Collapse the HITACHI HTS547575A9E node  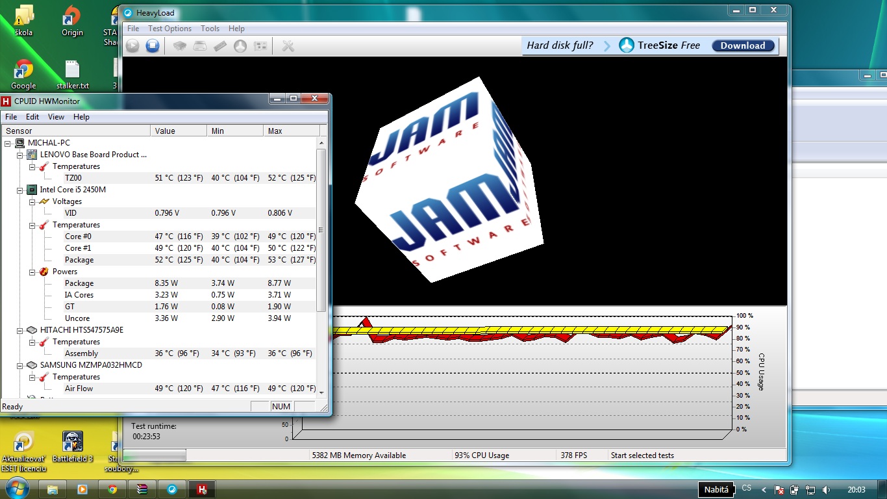pos(20,330)
